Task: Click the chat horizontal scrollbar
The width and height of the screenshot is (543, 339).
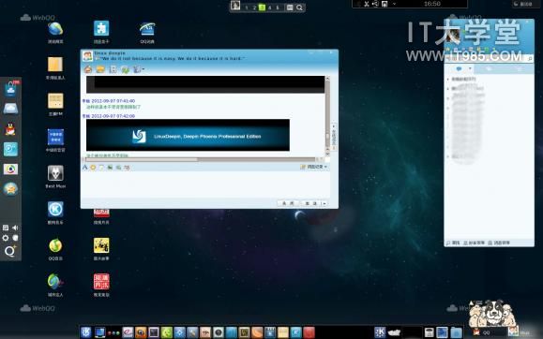Action: click(203, 159)
